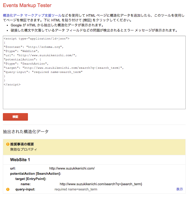This screenshot has width=189, height=198.
Task: Click the "target" code line in textarea
Action: [x=64, y=68]
